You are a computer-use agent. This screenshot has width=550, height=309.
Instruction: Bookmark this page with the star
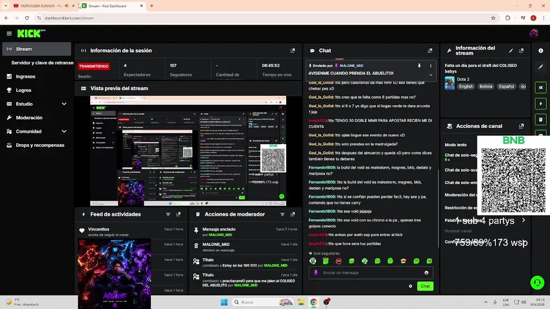(493, 18)
